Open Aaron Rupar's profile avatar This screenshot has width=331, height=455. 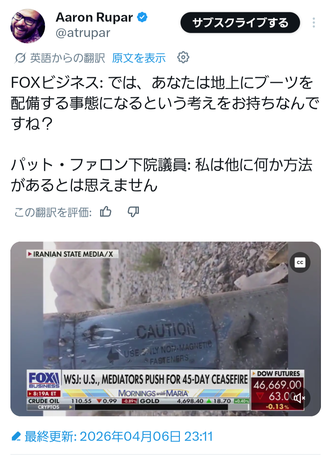coord(28,26)
